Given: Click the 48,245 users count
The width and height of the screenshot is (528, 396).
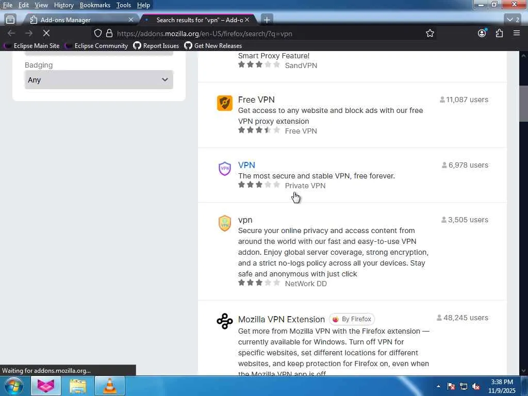Looking at the screenshot, I should tap(463, 318).
